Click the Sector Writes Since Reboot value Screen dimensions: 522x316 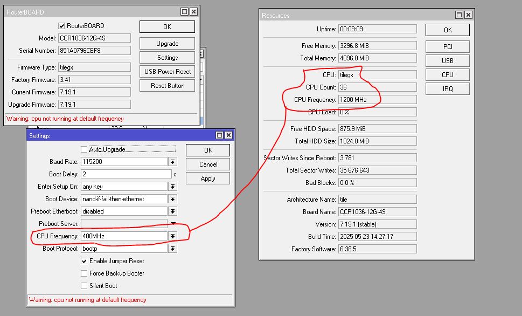pos(378,157)
